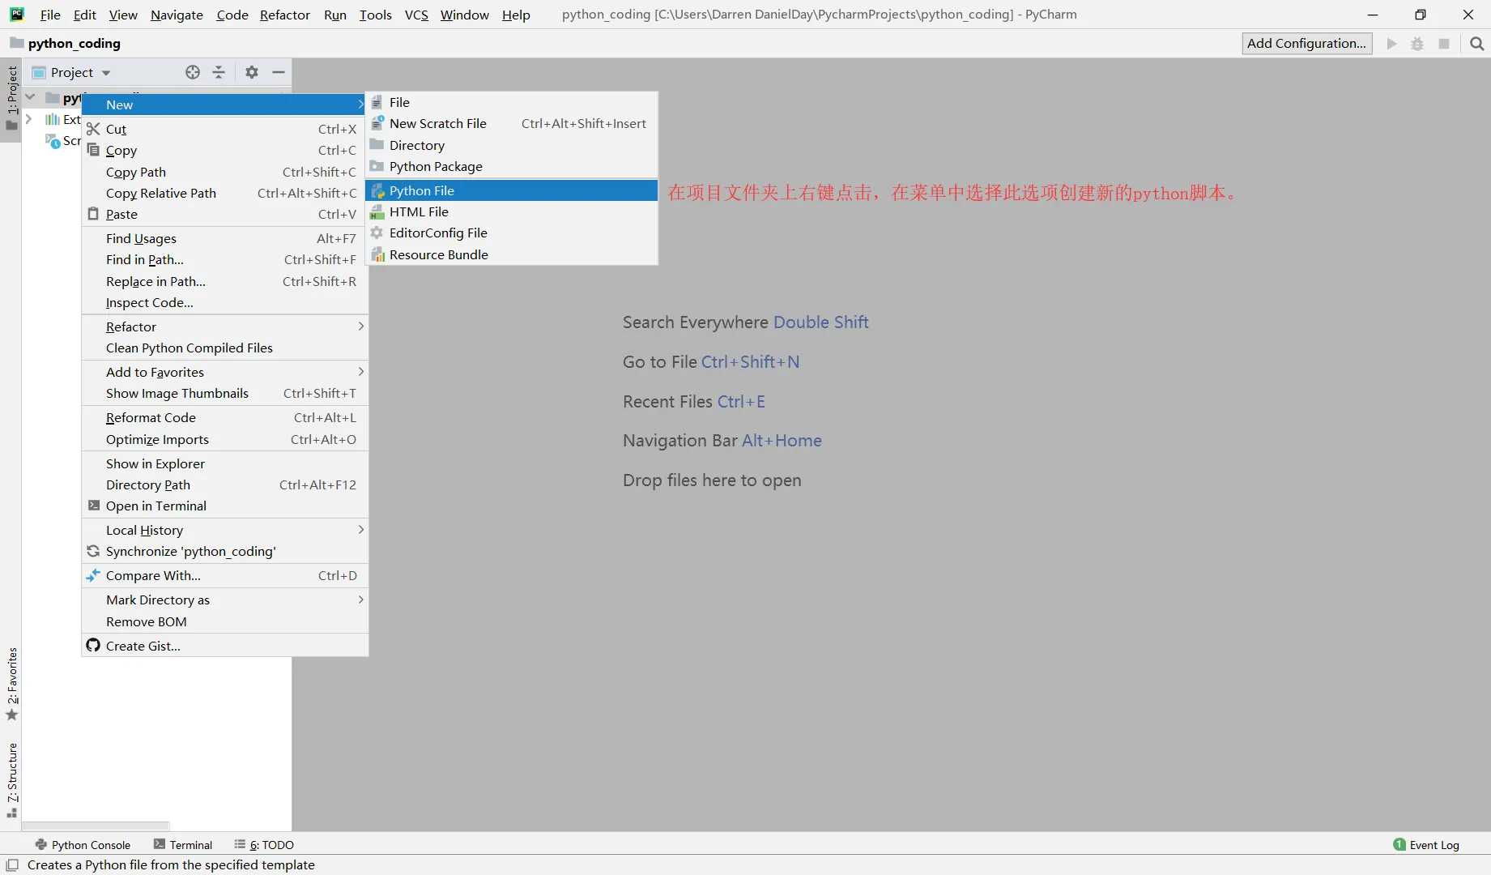The image size is (1491, 875).
Task: Expand the External Libraries tree node
Action: [x=29, y=119]
